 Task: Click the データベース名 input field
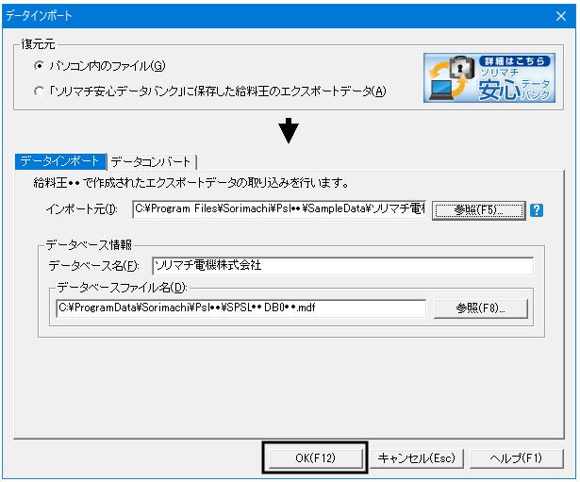coord(342,266)
